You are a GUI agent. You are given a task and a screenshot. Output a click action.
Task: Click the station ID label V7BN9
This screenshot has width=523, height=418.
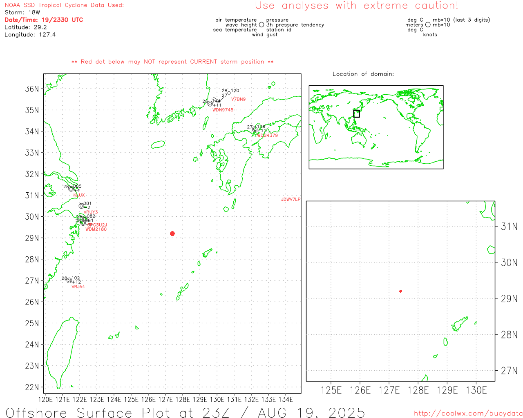pyautogui.click(x=238, y=99)
